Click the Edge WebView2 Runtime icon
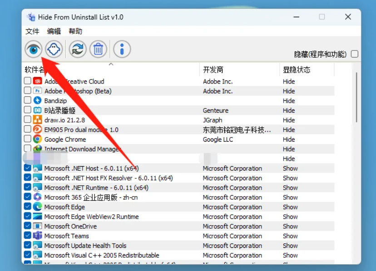 pyautogui.click(x=37, y=217)
